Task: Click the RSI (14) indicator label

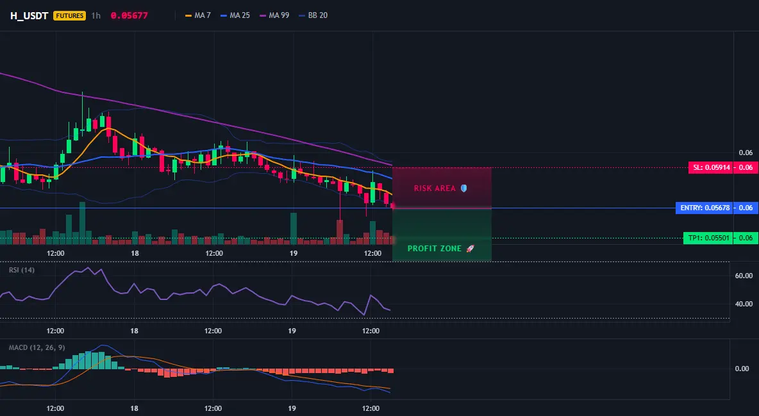Action: pos(22,270)
